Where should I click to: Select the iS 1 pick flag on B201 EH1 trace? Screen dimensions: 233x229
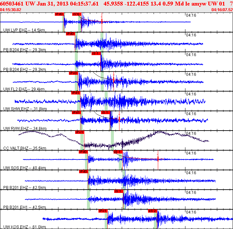119,191
